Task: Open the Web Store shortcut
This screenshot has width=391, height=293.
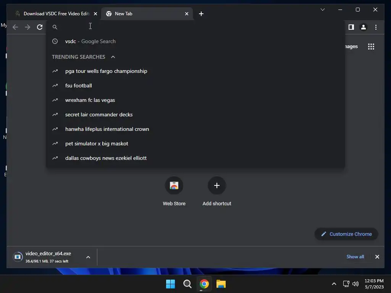Action: coord(174,191)
